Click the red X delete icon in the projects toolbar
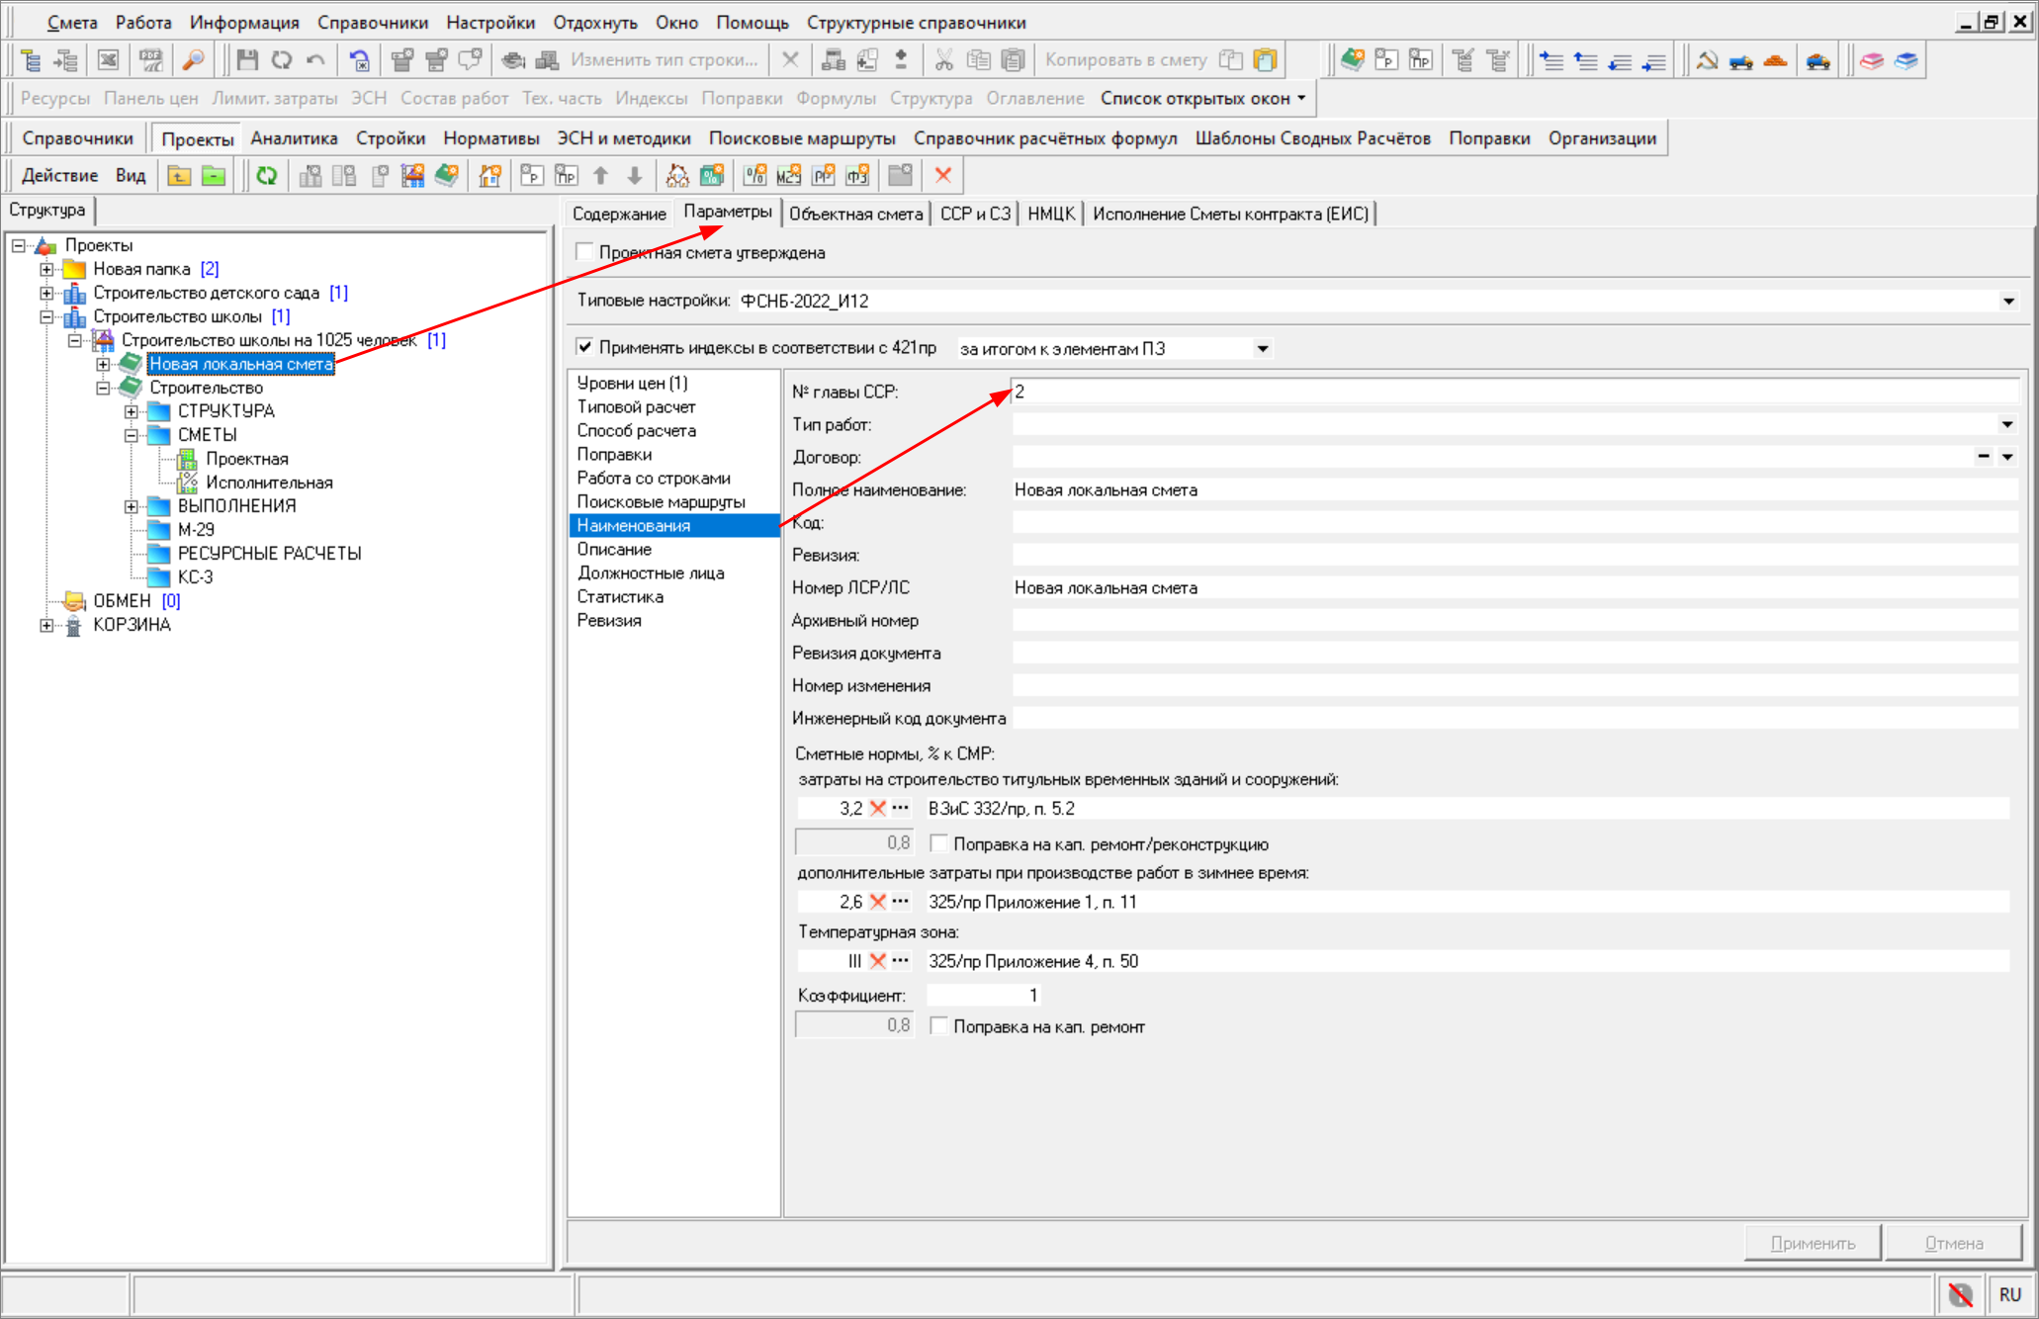 (942, 176)
